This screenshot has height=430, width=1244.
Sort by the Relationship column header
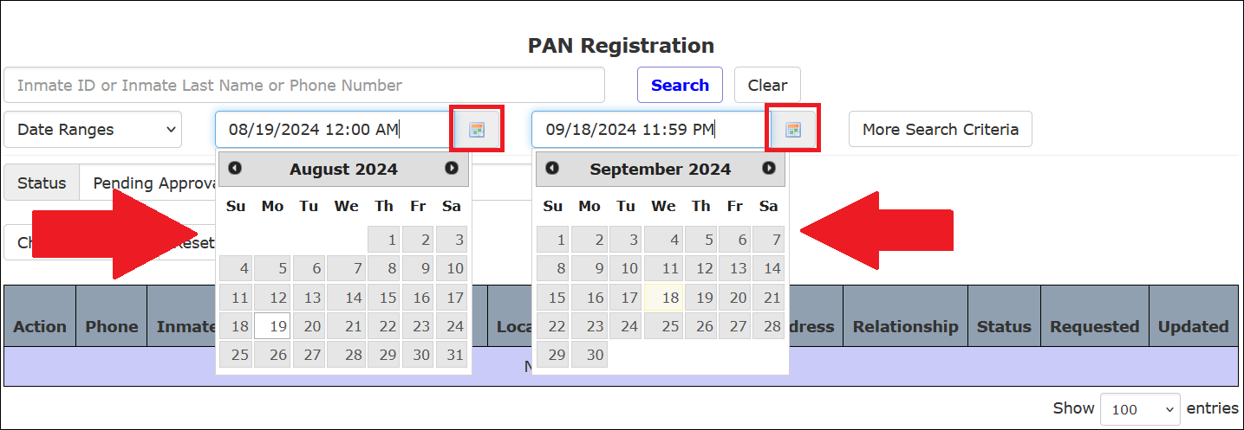pos(905,326)
